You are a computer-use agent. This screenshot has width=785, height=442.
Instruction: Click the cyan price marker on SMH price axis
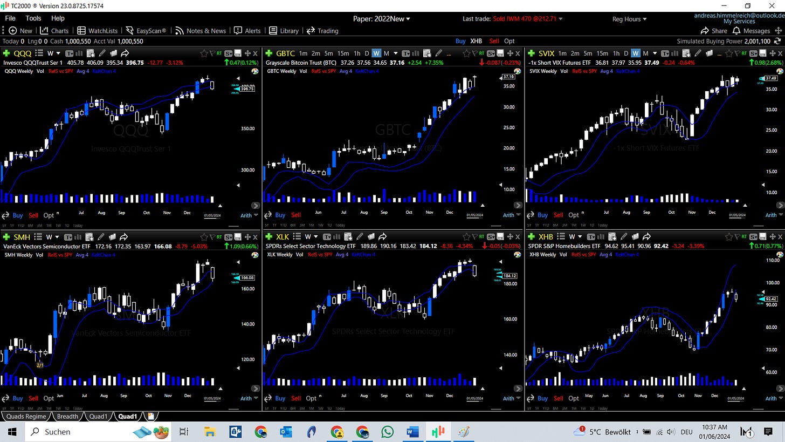coord(238,277)
